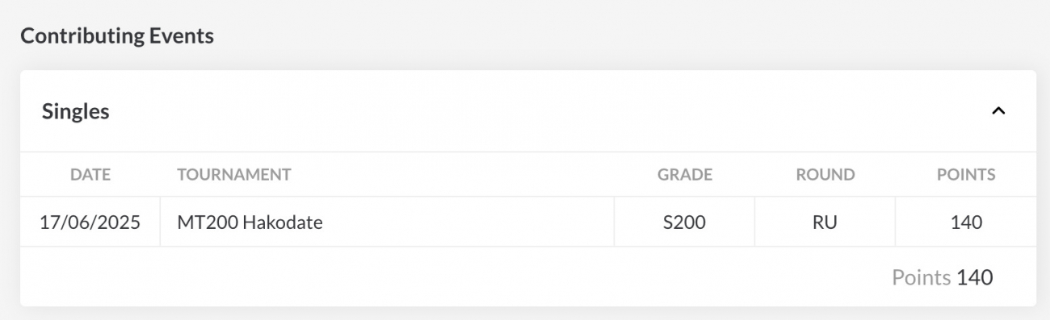Select the S200 grade cell
Image resolution: width=1050 pixels, height=320 pixels.
coord(684,222)
